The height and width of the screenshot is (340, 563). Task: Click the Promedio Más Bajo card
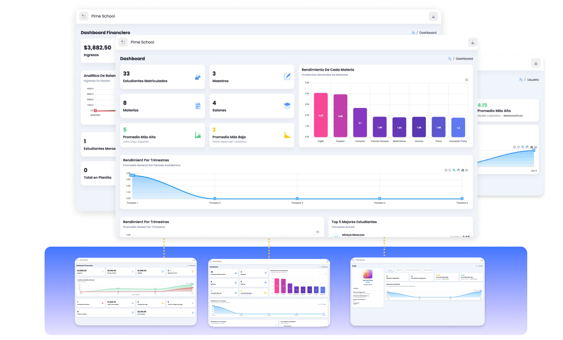(x=252, y=135)
